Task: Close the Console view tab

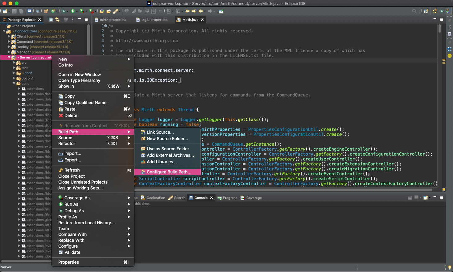Action: pos(212,198)
